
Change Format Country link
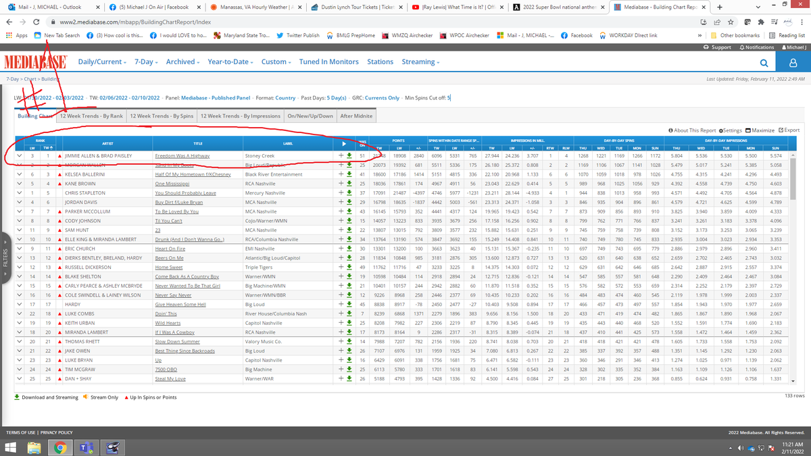point(285,98)
